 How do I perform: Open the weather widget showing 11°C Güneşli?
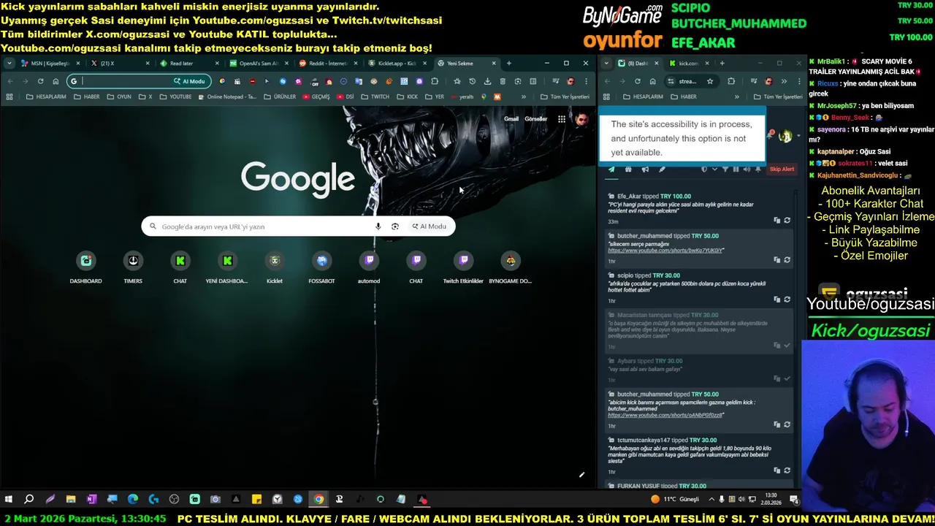click(x=675, y=500)
